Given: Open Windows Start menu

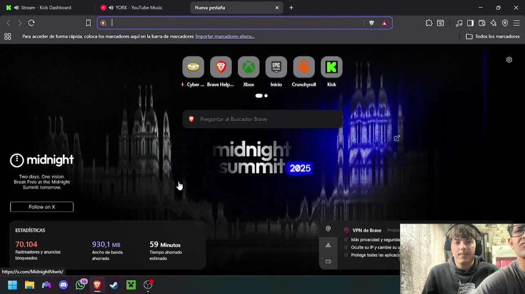Looking at the screenshot, I should 13,285.
